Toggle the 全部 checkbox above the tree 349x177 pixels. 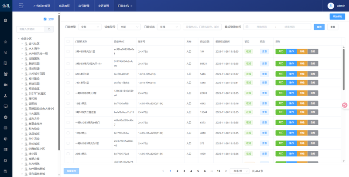pos(45,19)
